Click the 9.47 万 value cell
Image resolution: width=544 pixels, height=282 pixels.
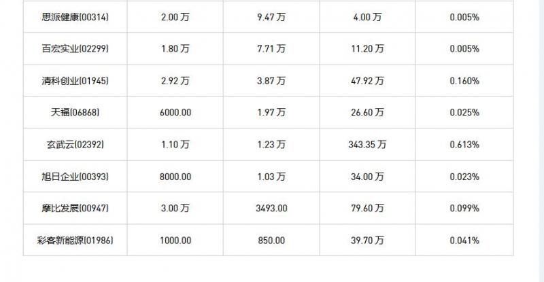(271, 17)
